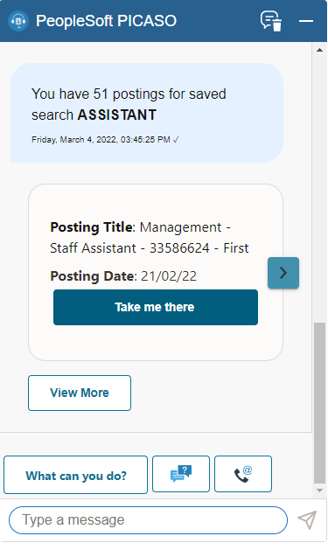This screenshot has width=328, height=550.
Task: Click the 51 postings ASSISTANT message bubble
Action: (x=147, y=113)
